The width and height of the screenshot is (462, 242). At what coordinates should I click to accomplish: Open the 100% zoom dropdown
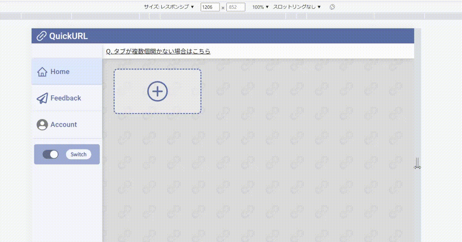coord(261,7)
